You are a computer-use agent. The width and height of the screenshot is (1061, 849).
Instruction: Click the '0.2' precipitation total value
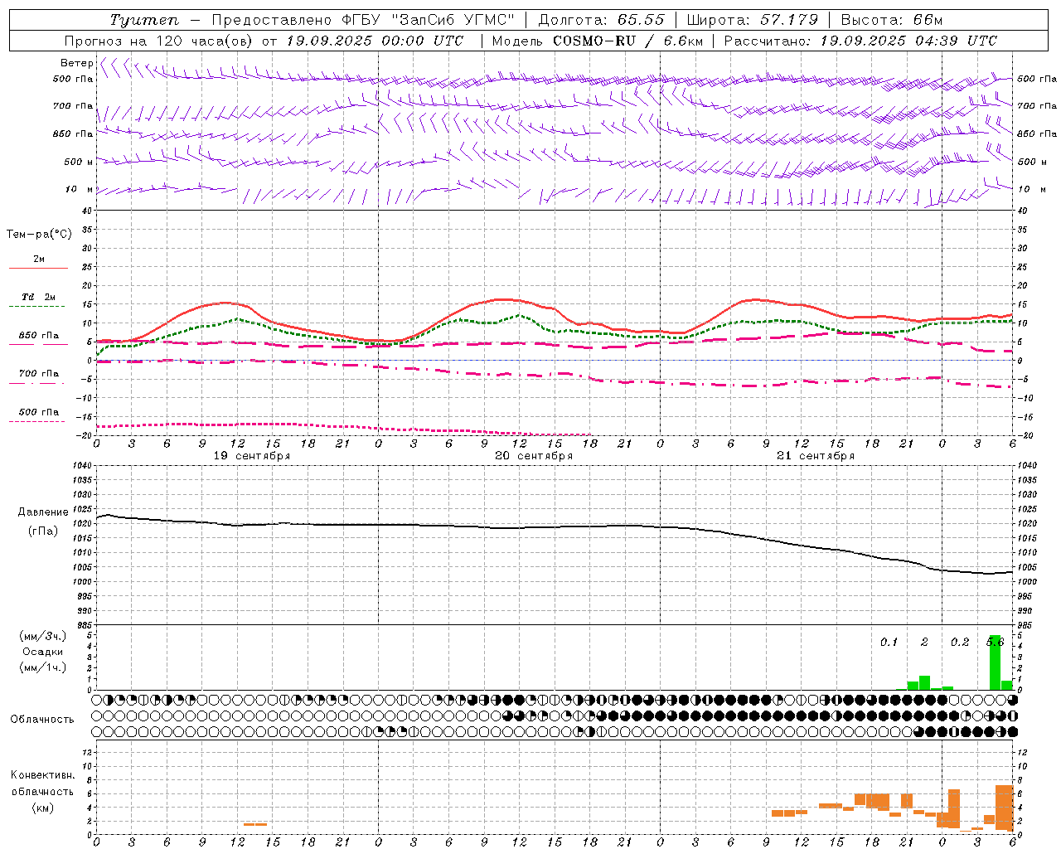point(960,642)
